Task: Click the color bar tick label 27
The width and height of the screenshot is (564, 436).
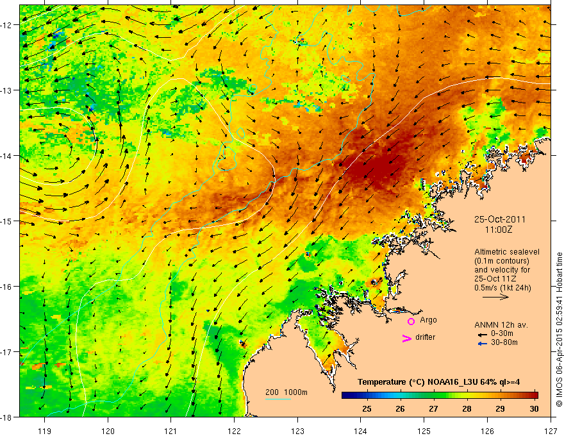Action: [433, 408]
